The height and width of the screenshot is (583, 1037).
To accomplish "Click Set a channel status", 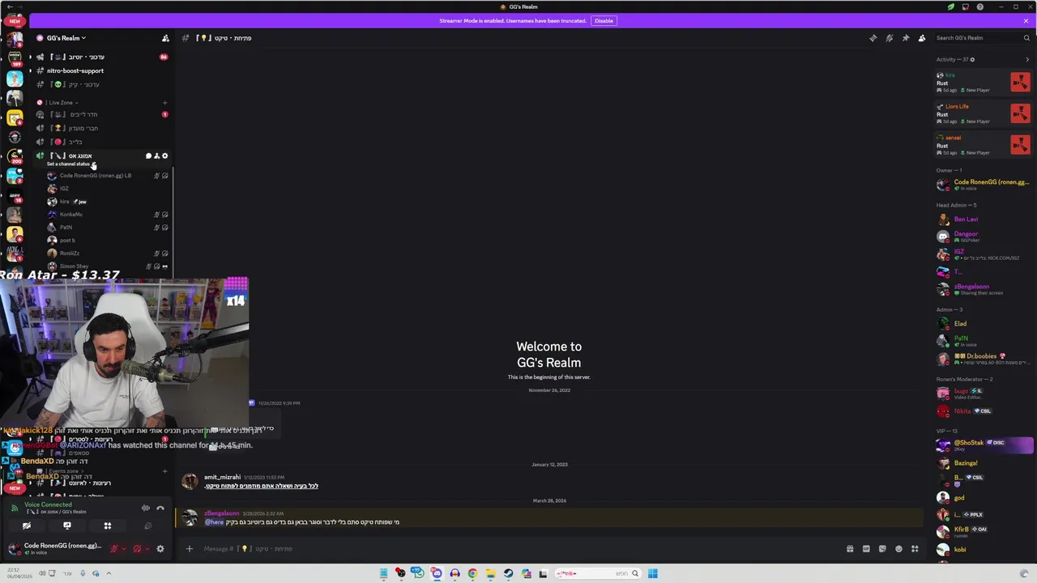I will pos(68,164).
